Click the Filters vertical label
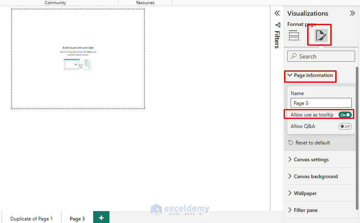 coord(277,39)
